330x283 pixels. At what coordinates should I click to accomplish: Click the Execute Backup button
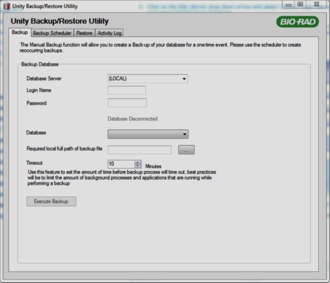click(x=51, y=202)
